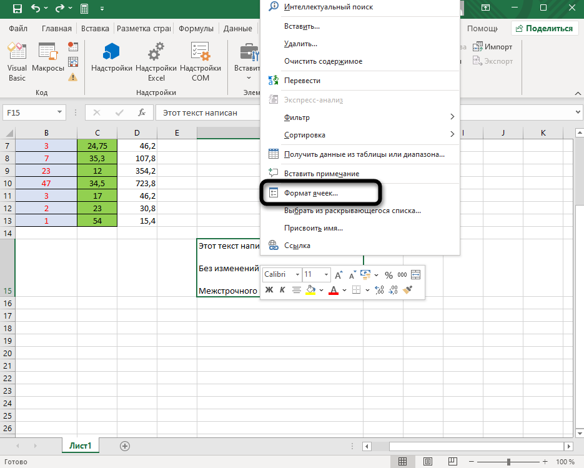This screenshot has width=584, height=468.
Task: Click increase font size icon in mini toolbar
Action: tap(339, 275)
